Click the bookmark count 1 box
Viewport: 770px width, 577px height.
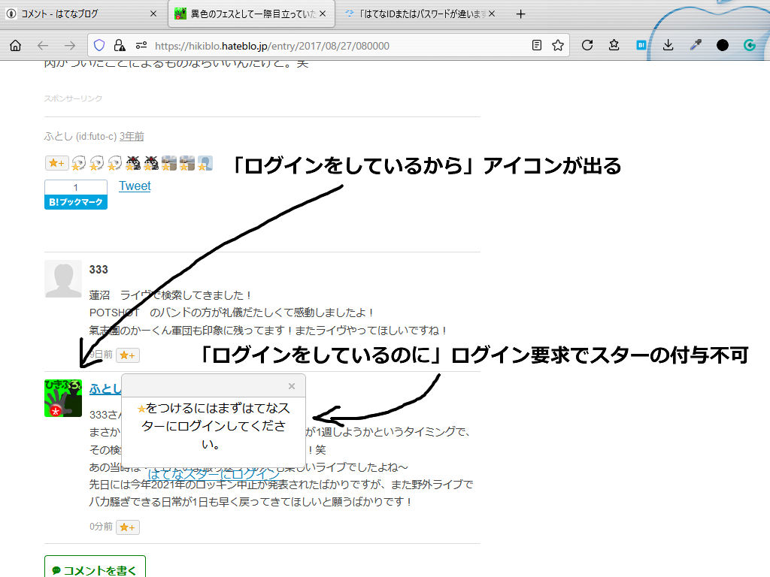tap(76, 187)
